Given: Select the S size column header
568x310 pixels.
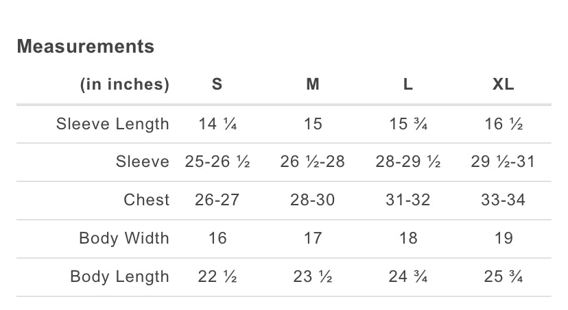Looking at the screenshot, I should 217,85.
